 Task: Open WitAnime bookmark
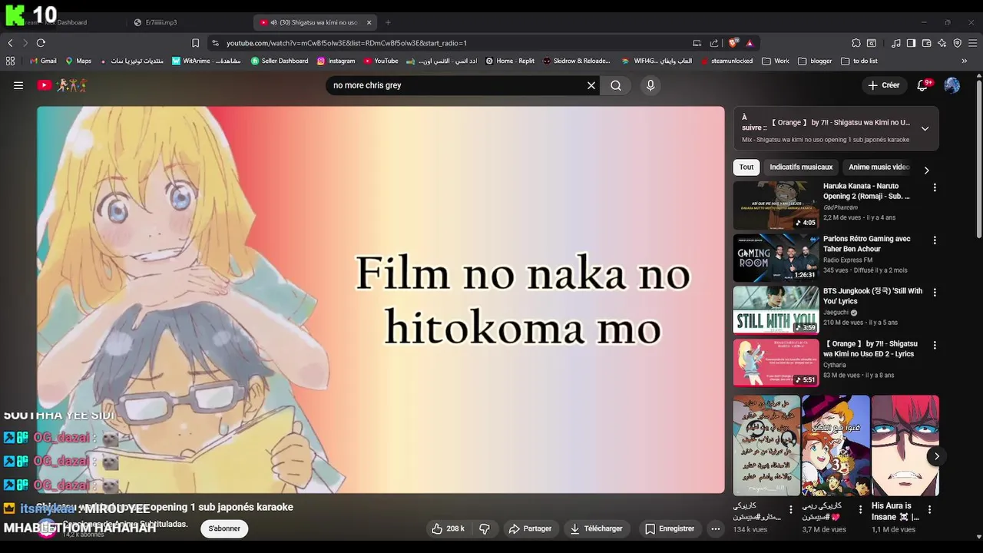[x=207, y=61]
